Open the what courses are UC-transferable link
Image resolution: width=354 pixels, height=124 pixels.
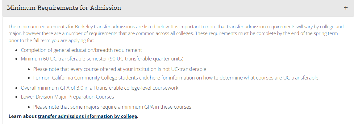[281, 78]
